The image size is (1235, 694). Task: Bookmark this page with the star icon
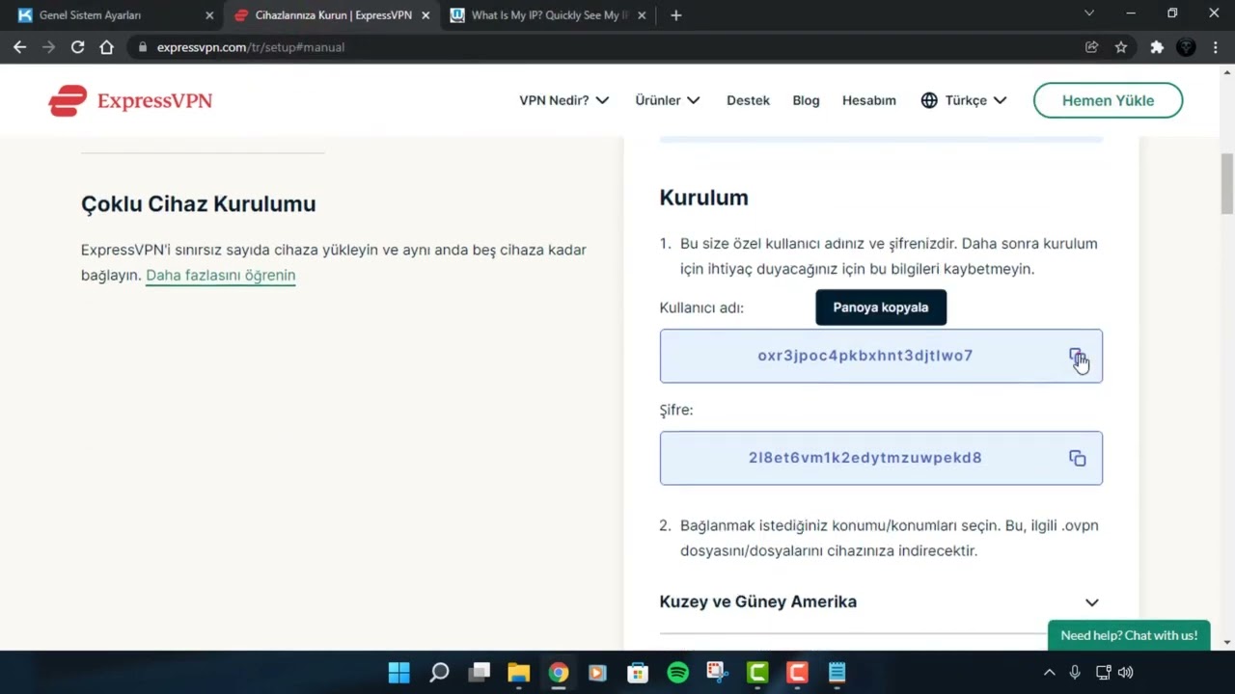click(1121, 46)
